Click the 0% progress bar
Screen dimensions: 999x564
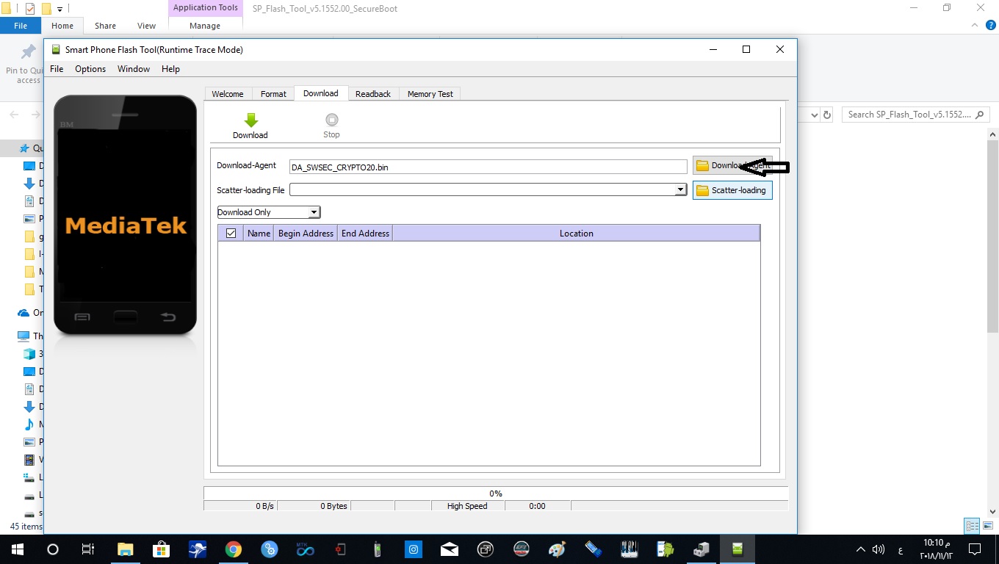click(496, 493)
